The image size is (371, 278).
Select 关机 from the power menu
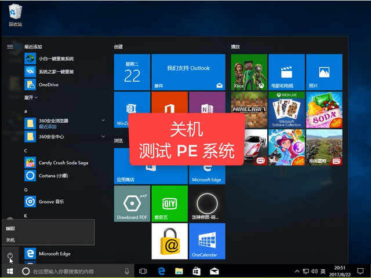[x=11, y=240]
